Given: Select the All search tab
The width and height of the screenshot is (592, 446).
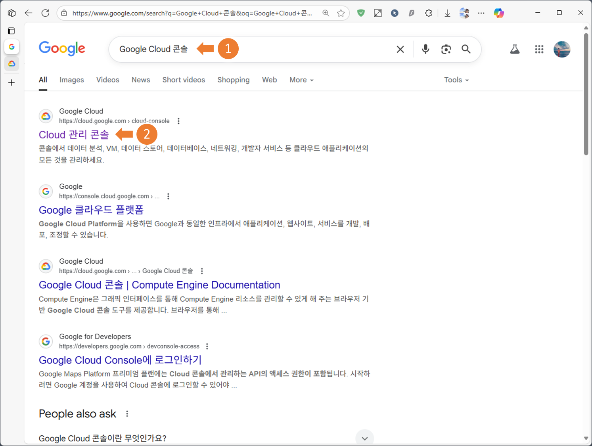Looking at the screenshot, I should tap(43, 80).
